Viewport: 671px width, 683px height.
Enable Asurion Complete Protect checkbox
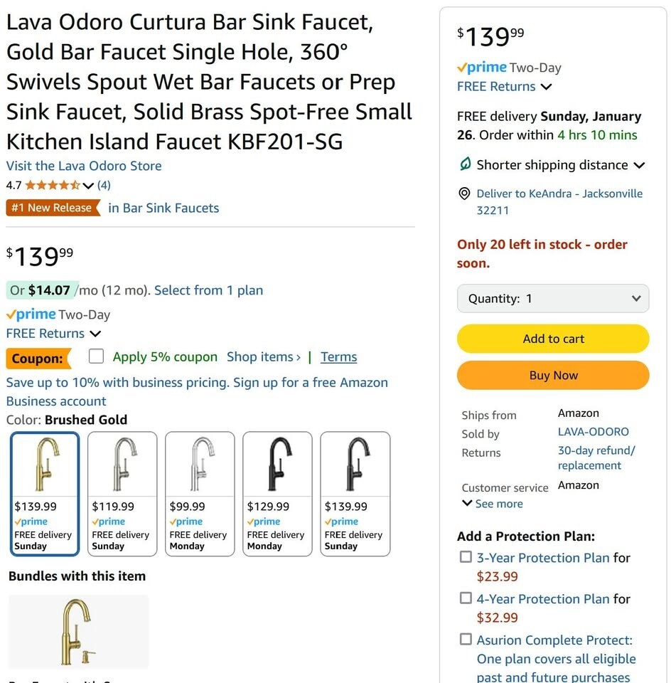[x=466, y=639]
